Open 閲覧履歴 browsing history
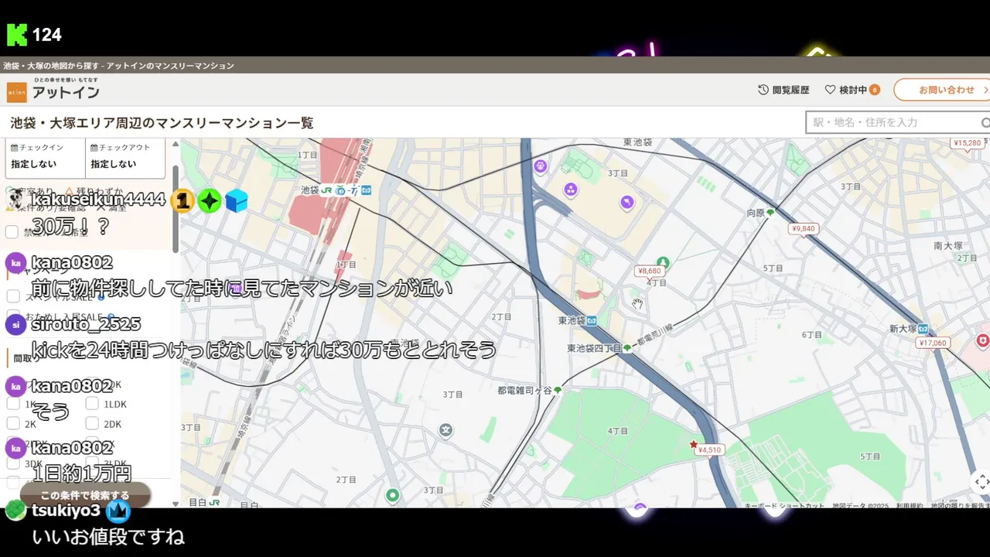Screen dimensions: 990x557 point(783,90)
